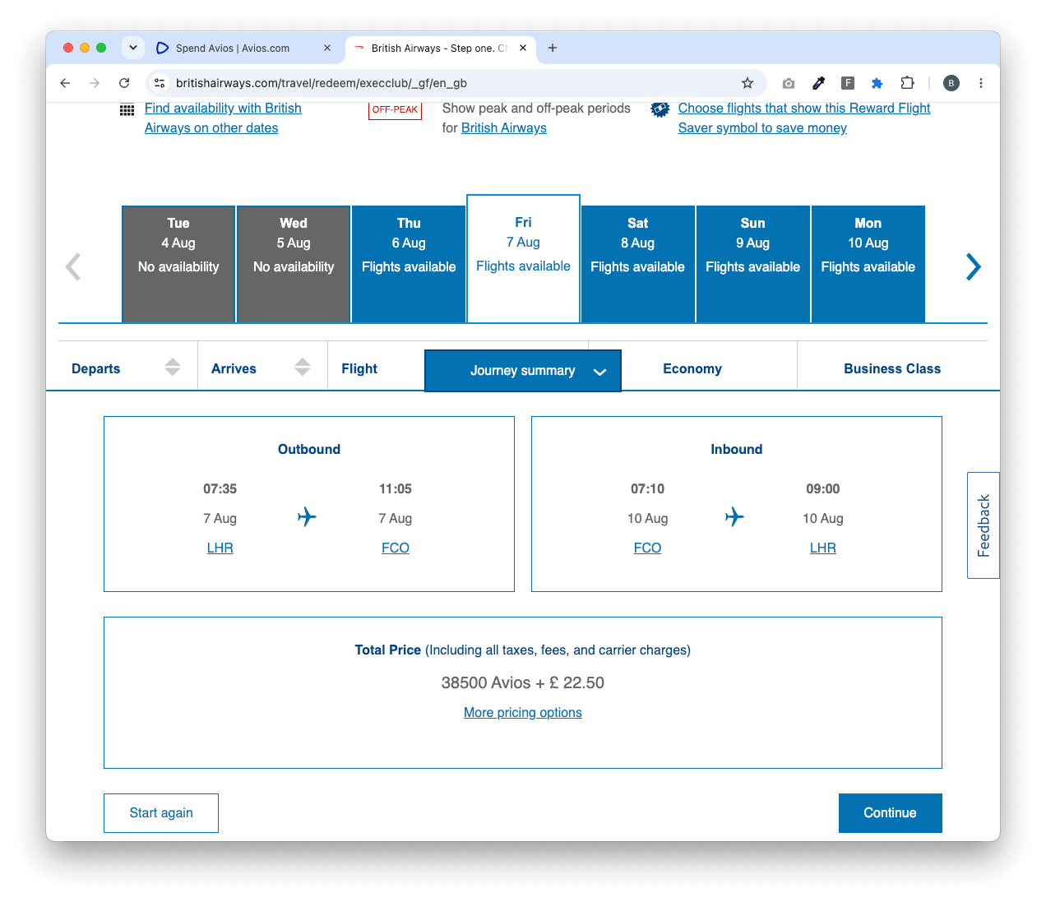Open inbound FCO airport link
1046x902 pixels.
coord(648,548)
